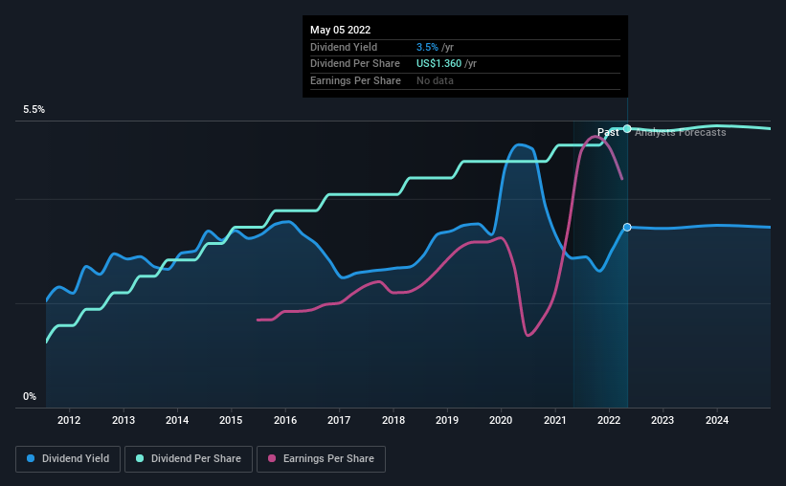The height and width of the screenshot is (486, 786).
Task: Click the blue Dividend Yield legend dot
Action: (x=31, y=458)
